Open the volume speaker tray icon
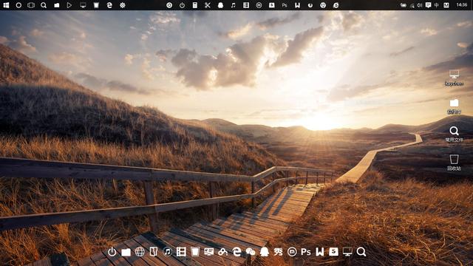This screenshot has height=266, width=473. click(x=420, y=5)
